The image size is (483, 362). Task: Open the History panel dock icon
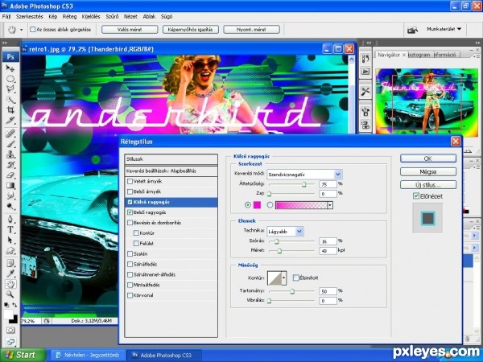[x=365, y=59]
